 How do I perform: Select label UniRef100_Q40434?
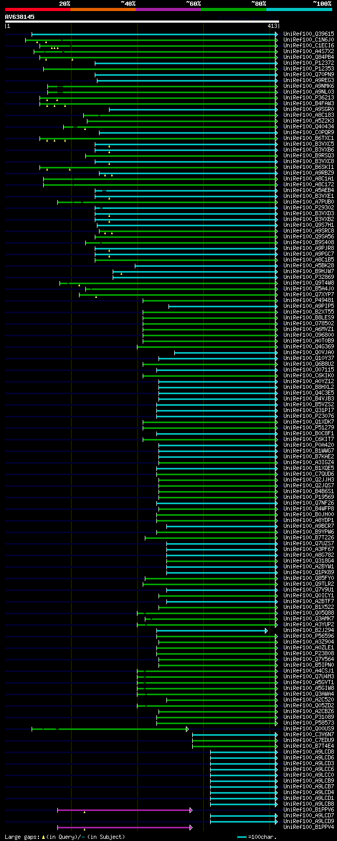(309, 126)
